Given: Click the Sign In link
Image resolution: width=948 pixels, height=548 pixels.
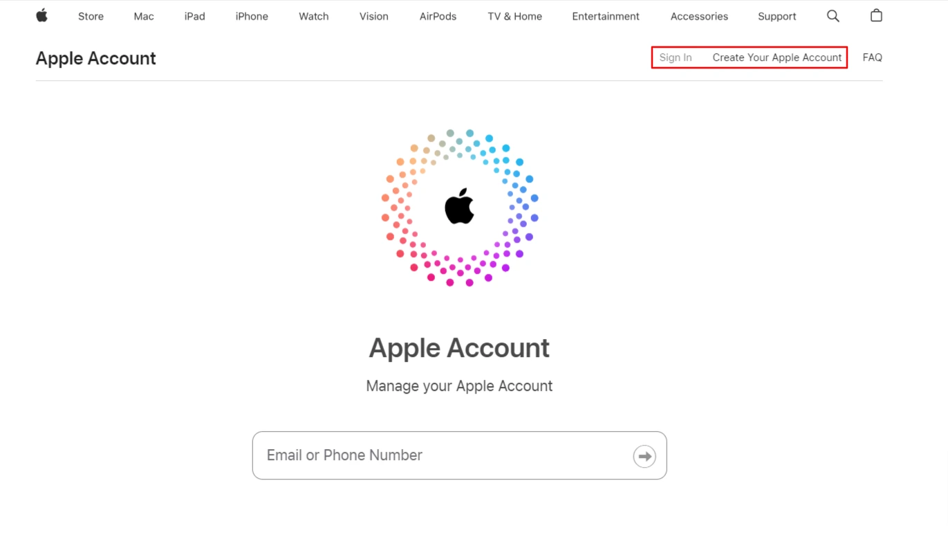Looking at the screenshot, I should (x=676, y=57).
